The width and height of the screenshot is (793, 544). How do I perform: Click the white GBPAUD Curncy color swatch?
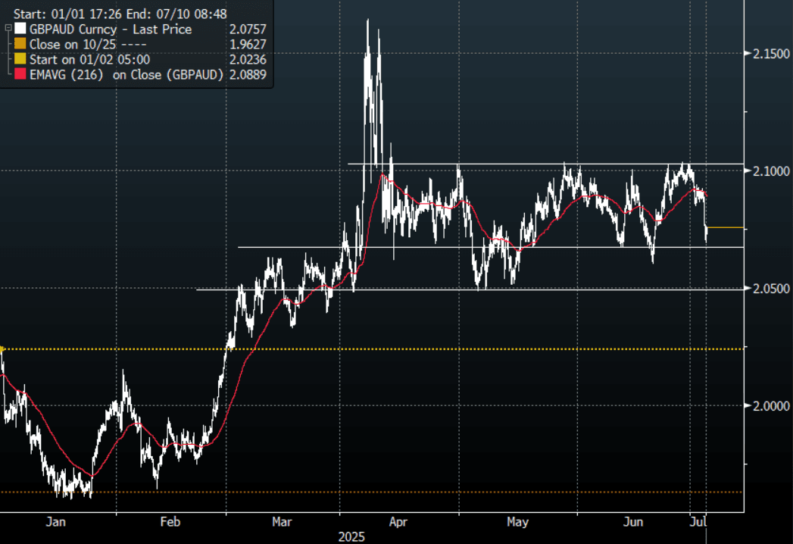pos(20,30)
